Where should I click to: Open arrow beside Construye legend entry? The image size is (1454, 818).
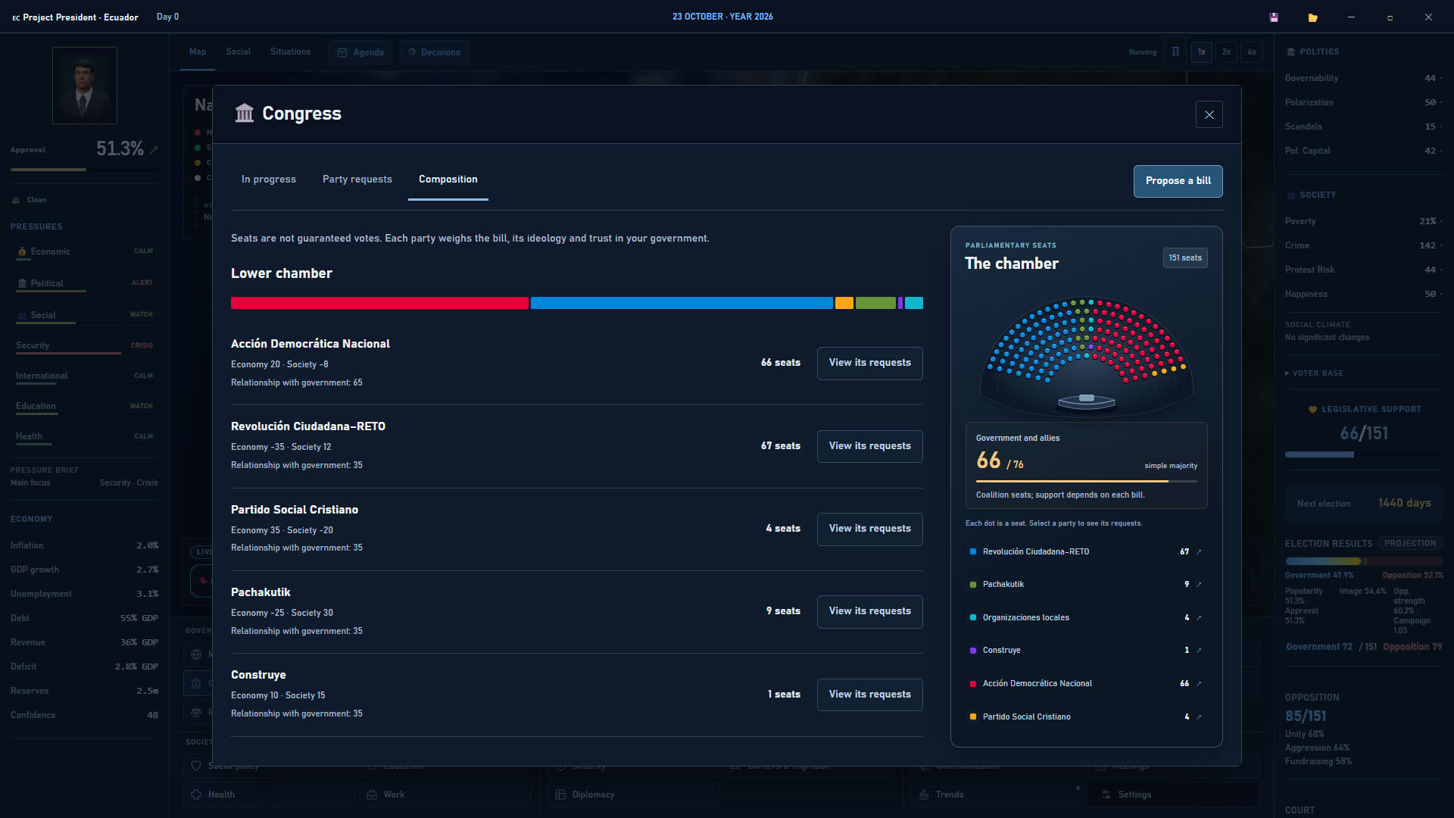(x=1199, y=651)
